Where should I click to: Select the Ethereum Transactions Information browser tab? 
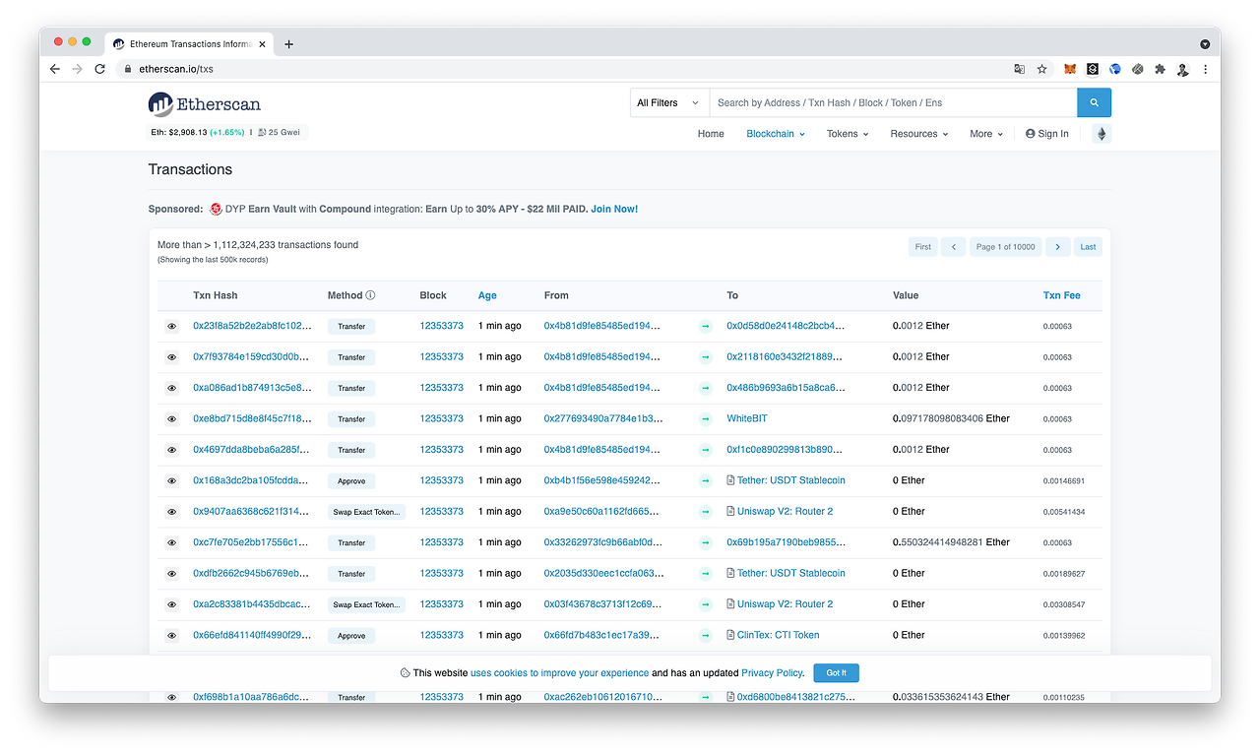point(188,44)
